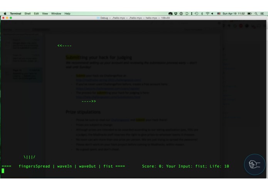Image resolution: width=268 pixels, height=190 pixels.
Task: Click the date and time Sun Apr 19 11:52
Action: (x=234, y=13)
